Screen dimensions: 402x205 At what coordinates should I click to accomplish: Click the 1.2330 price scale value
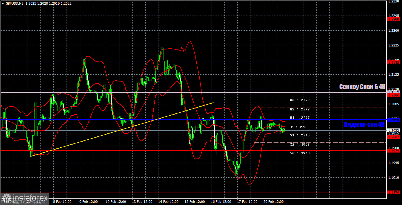[x=394, y=1]
